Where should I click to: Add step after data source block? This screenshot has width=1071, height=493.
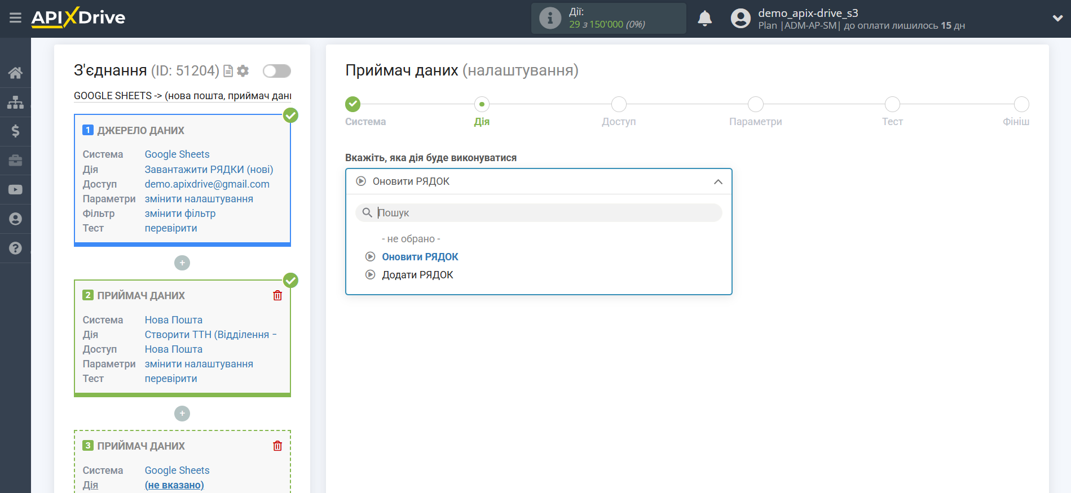pos(182,263)
